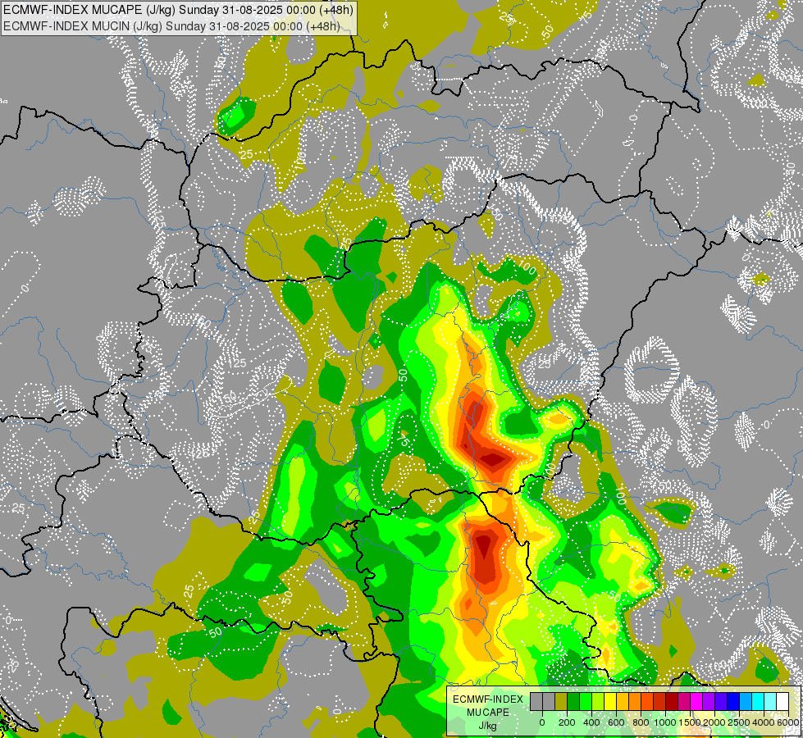Click the '6000' legend scale value
Screen dimensions: 803x738
coord(788,722)
